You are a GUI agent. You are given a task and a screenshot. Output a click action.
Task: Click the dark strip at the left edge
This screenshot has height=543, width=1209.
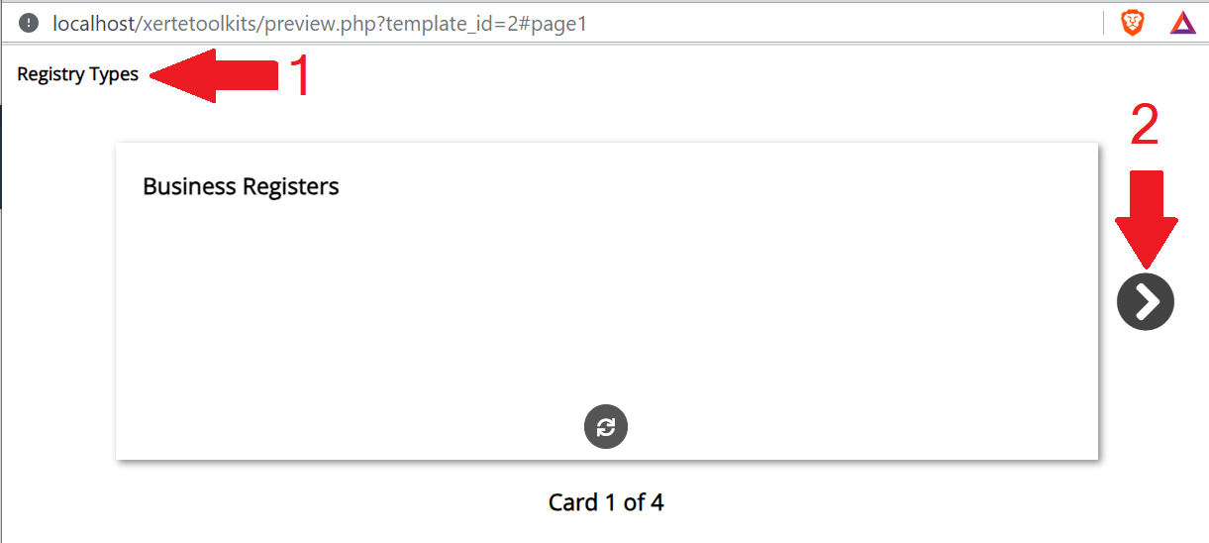[x=2, y=157]
